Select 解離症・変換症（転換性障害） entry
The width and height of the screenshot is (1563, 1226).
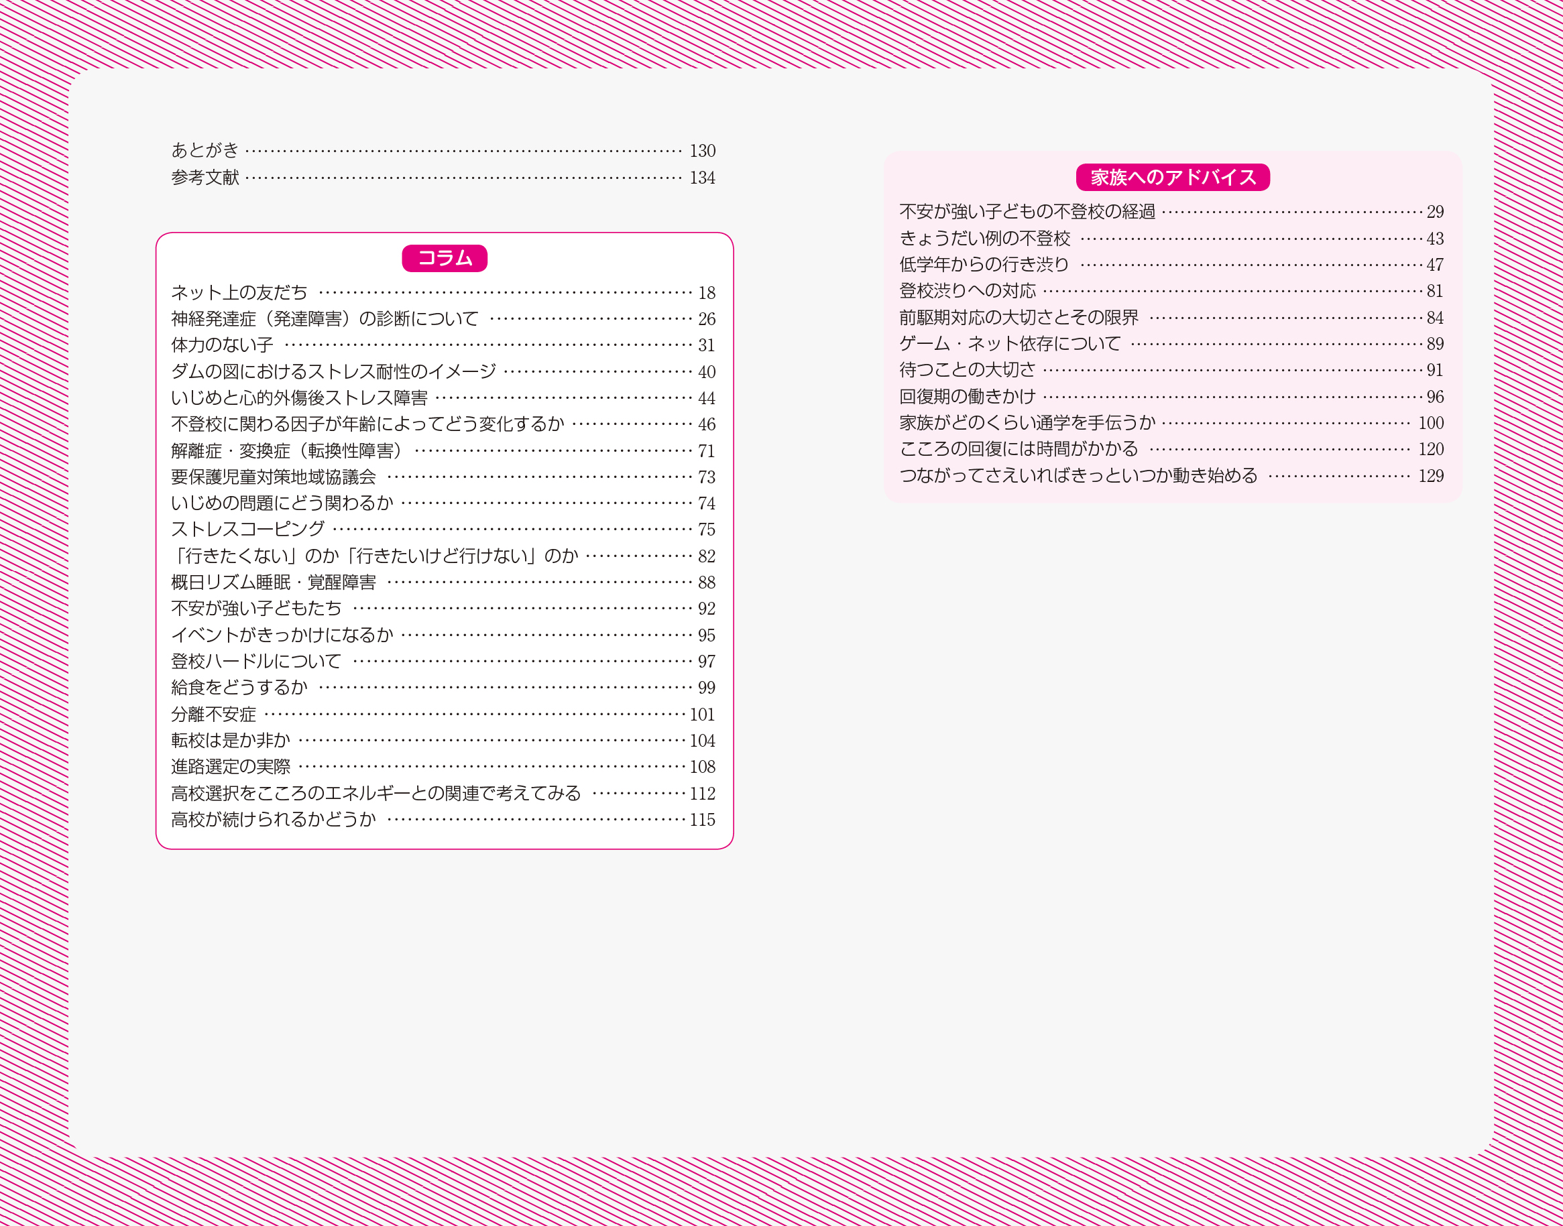click(x=443, y=450)
